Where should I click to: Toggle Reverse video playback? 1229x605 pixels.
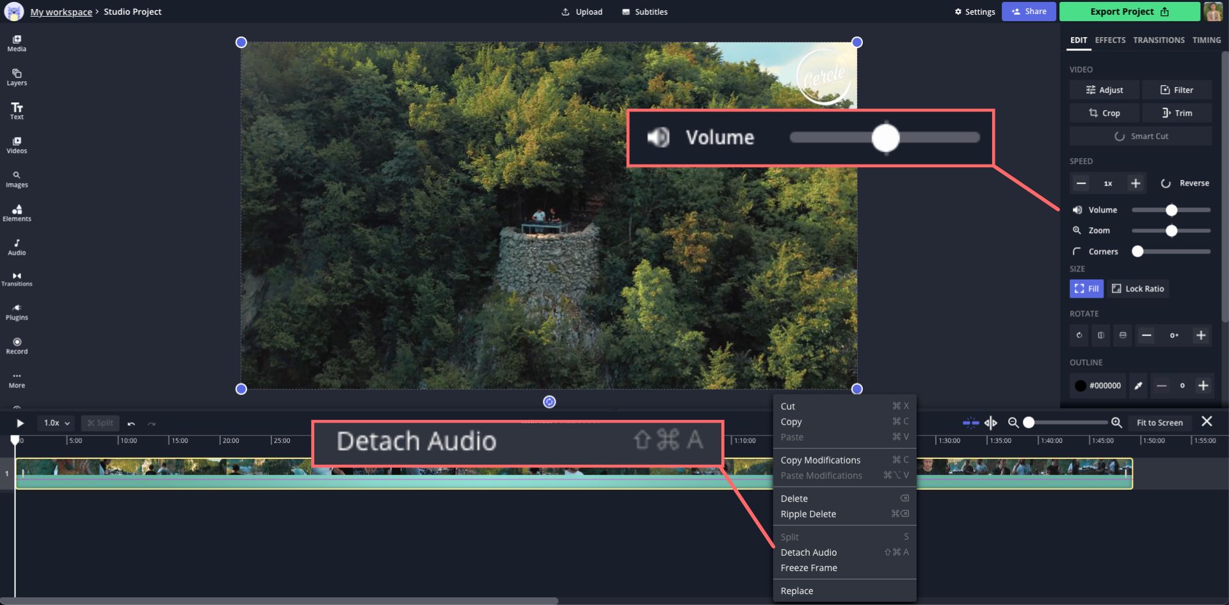[1185, 183]
